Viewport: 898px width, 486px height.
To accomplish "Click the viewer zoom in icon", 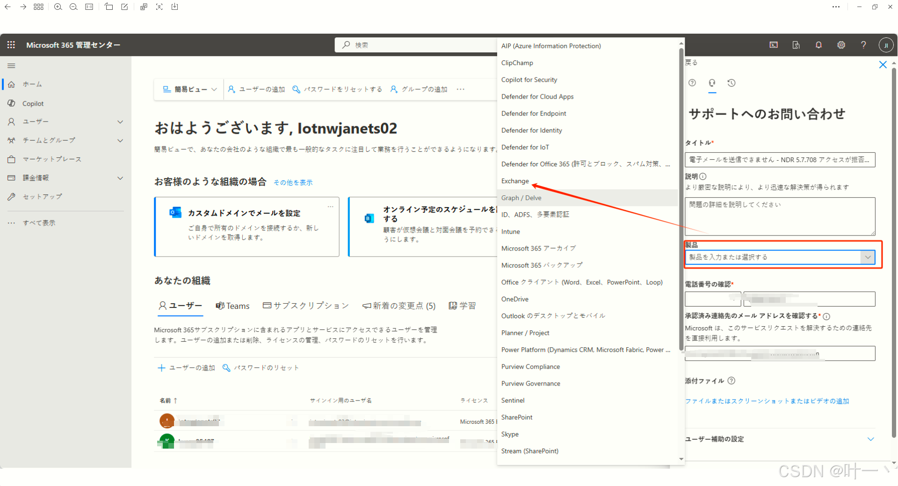I will (58, 7).
